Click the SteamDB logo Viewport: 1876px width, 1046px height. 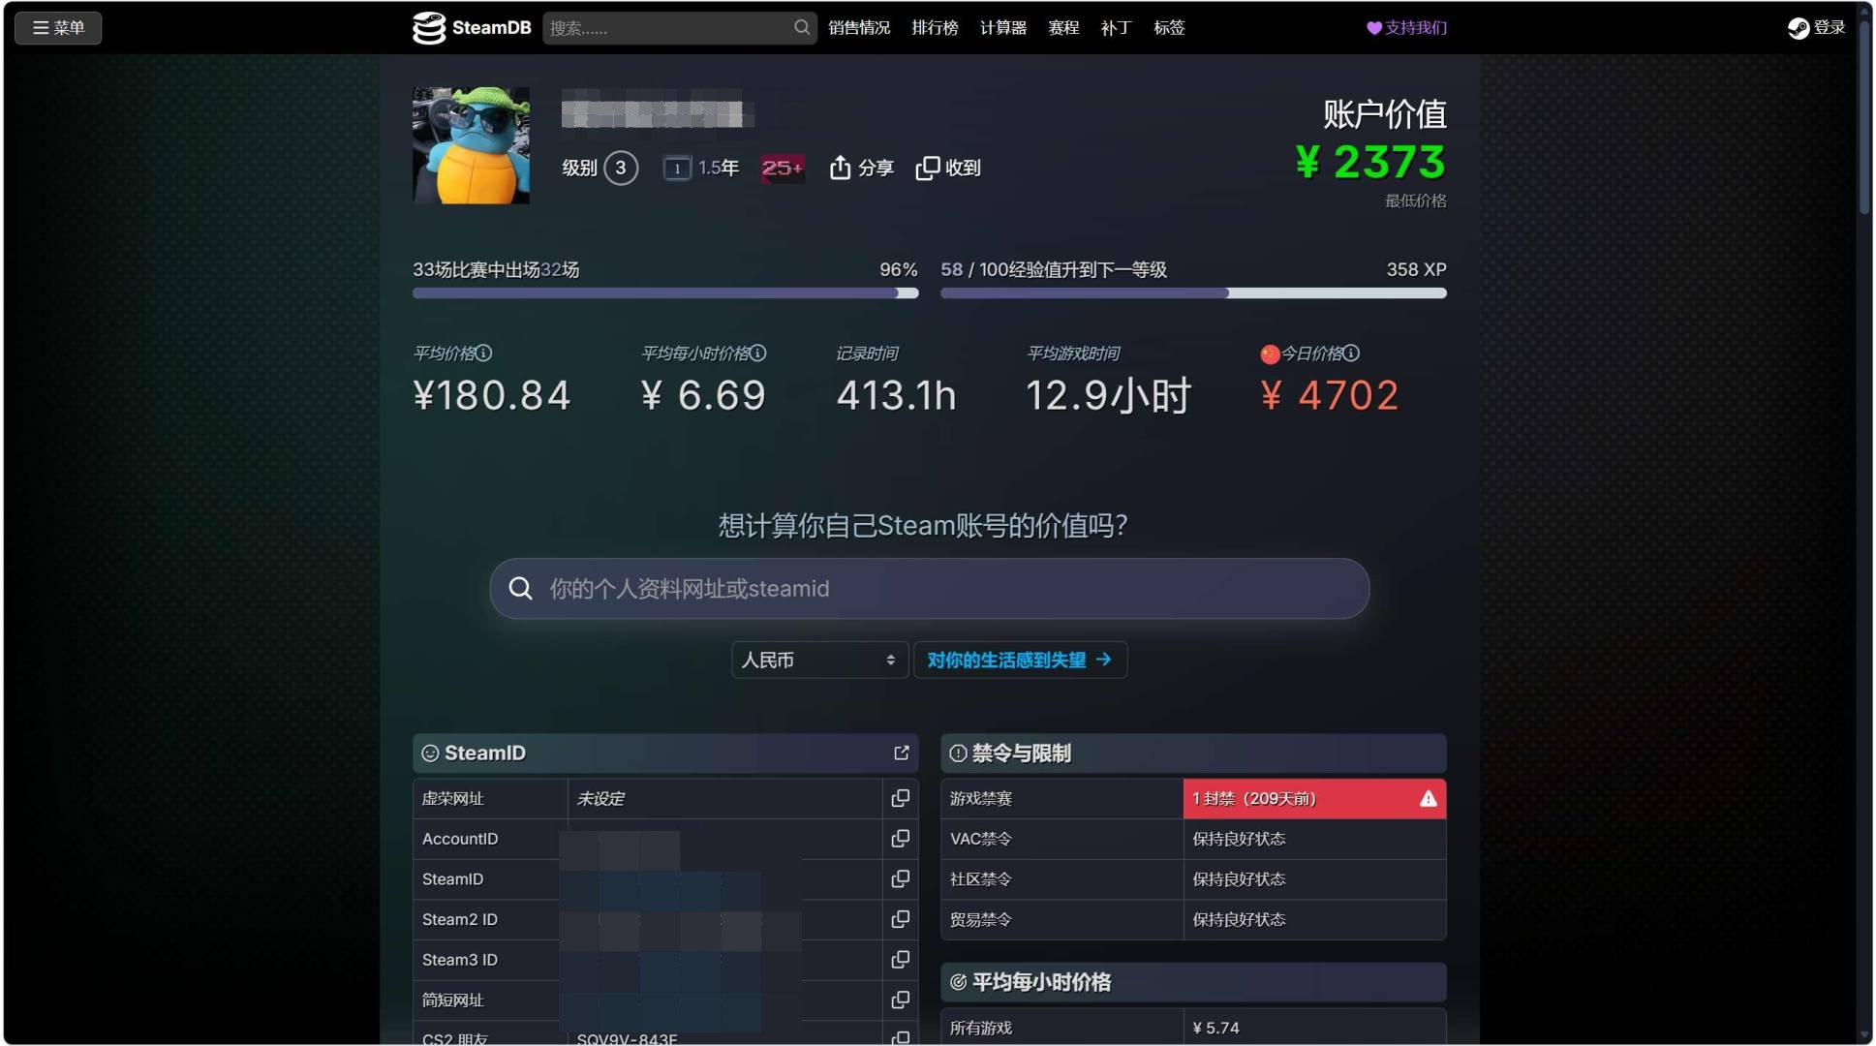tap(472, 27)
